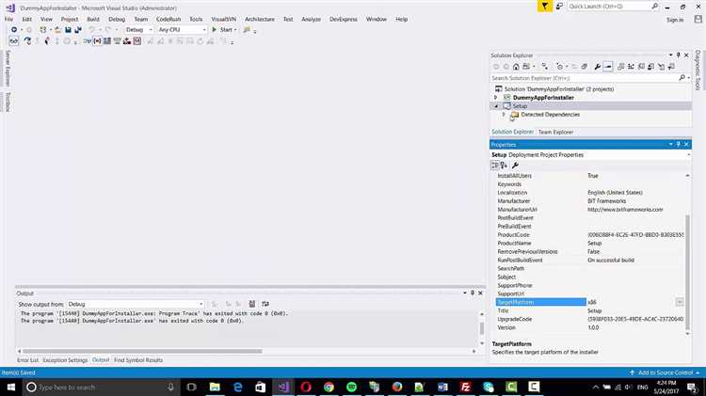The width and height of the screenshot is (706, 396).
Task: Click the Search Solution Explorer field
Action: point(591,78)
